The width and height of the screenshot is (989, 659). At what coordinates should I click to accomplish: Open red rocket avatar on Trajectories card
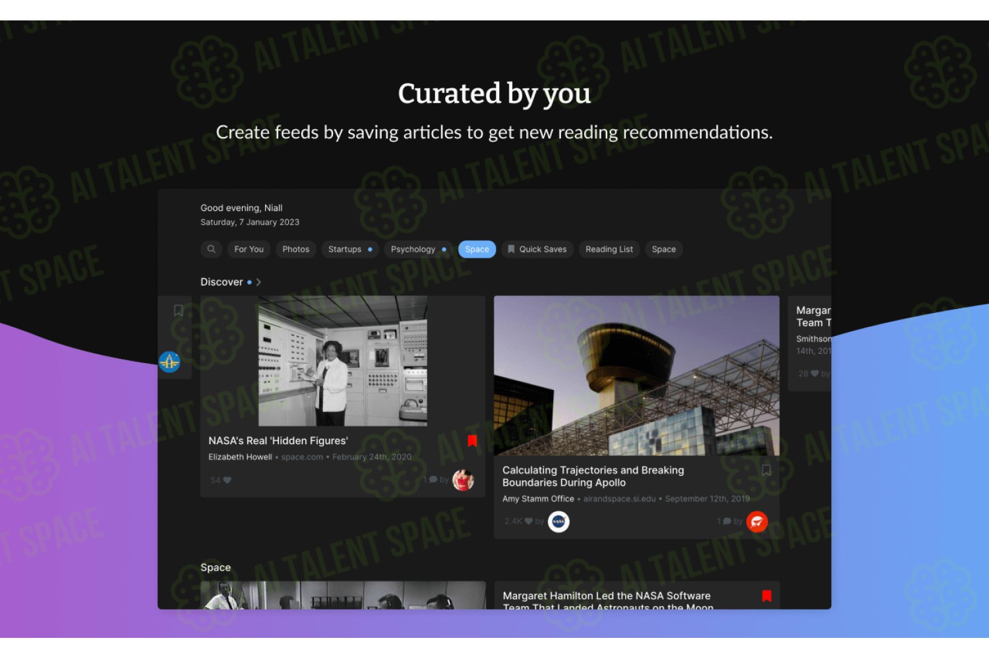(757, 522)
